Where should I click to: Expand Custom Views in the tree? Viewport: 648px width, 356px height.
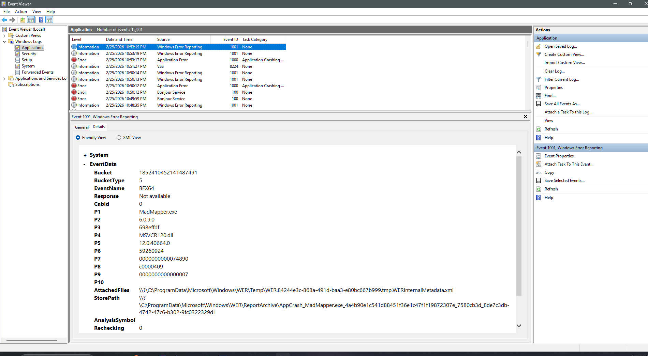point(4,35)
